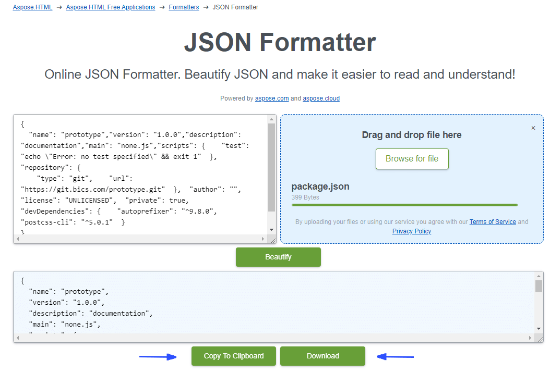550x373 pixels.
Task: Click scroll-right arrow of input text area
Action: pyautogui.click(x=263, y=239)
